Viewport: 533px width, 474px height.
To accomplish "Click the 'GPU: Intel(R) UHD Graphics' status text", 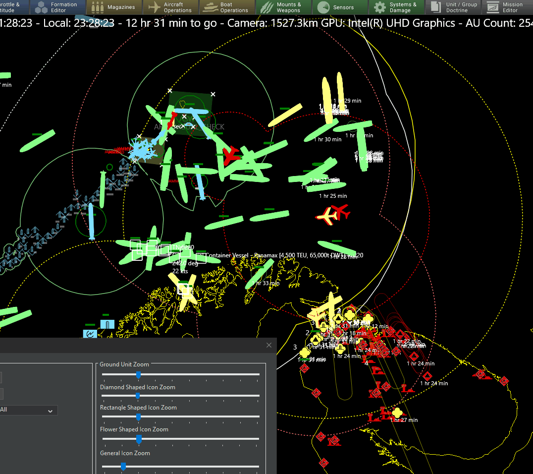I will (x=388, y=23).
